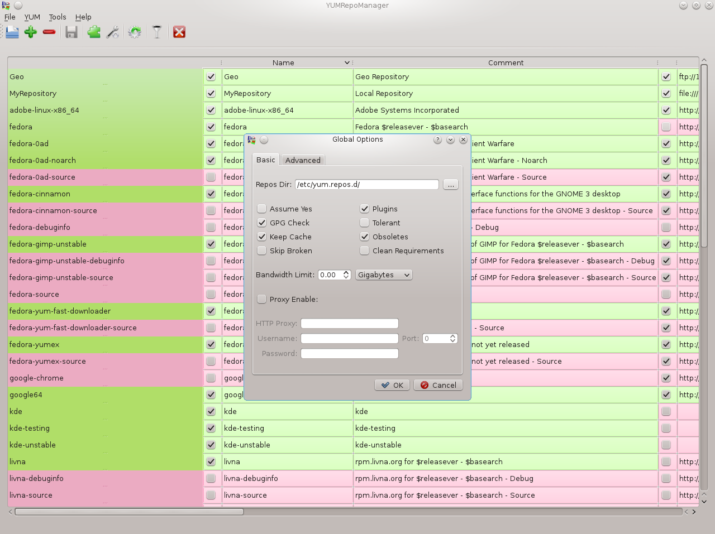Click the vertical scrollbar of repository table
Screen dimensions: 715x534
(x=704, y=156)
